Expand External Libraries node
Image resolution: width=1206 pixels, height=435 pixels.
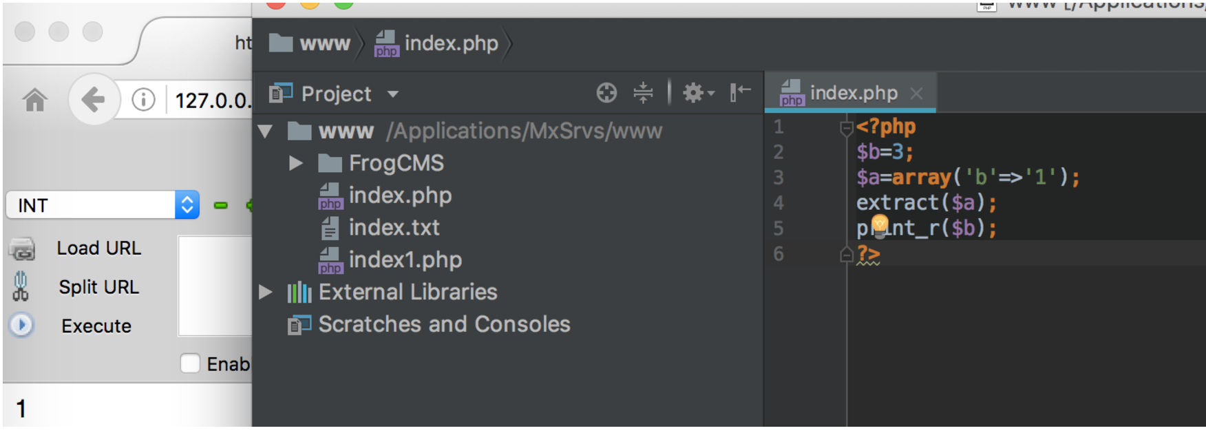(x=267, y=292)
